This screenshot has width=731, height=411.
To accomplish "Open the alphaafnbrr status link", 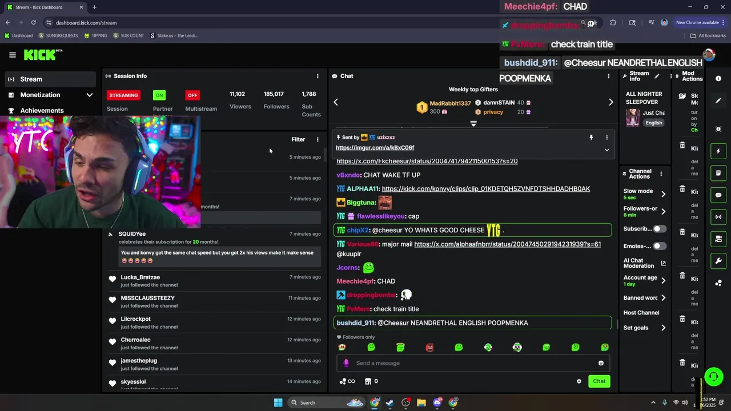I will pyautogui.click(x=507, y=244).
